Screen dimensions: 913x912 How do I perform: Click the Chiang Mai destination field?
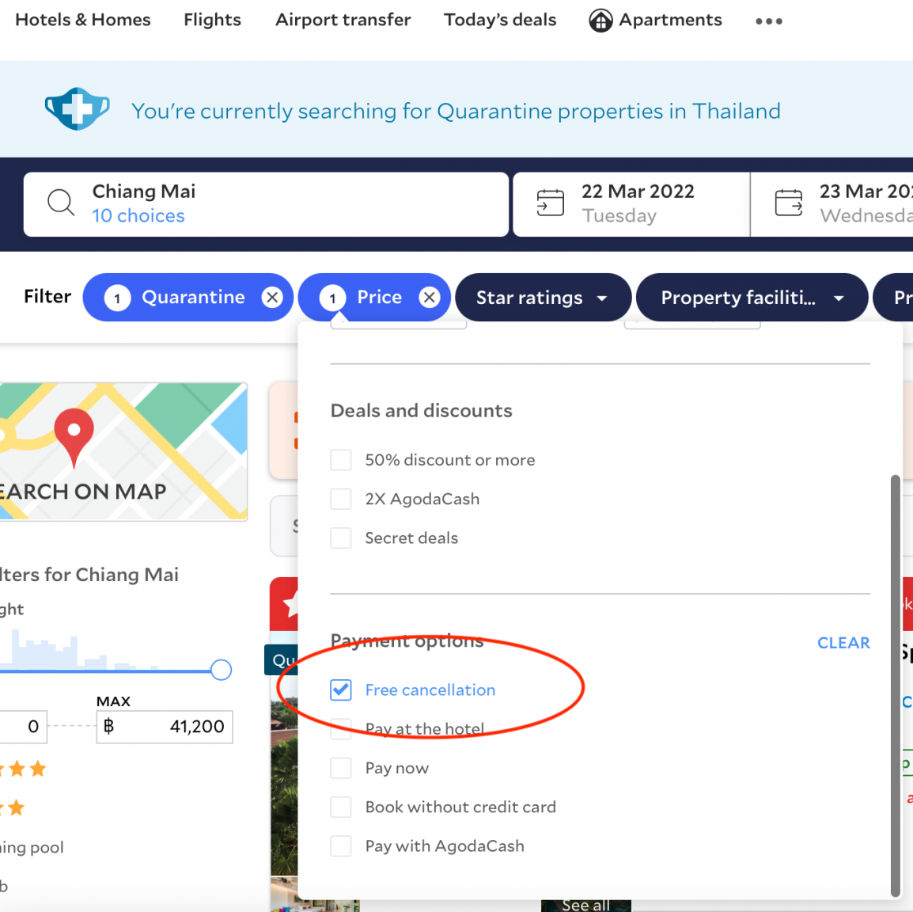click(266, 204)
